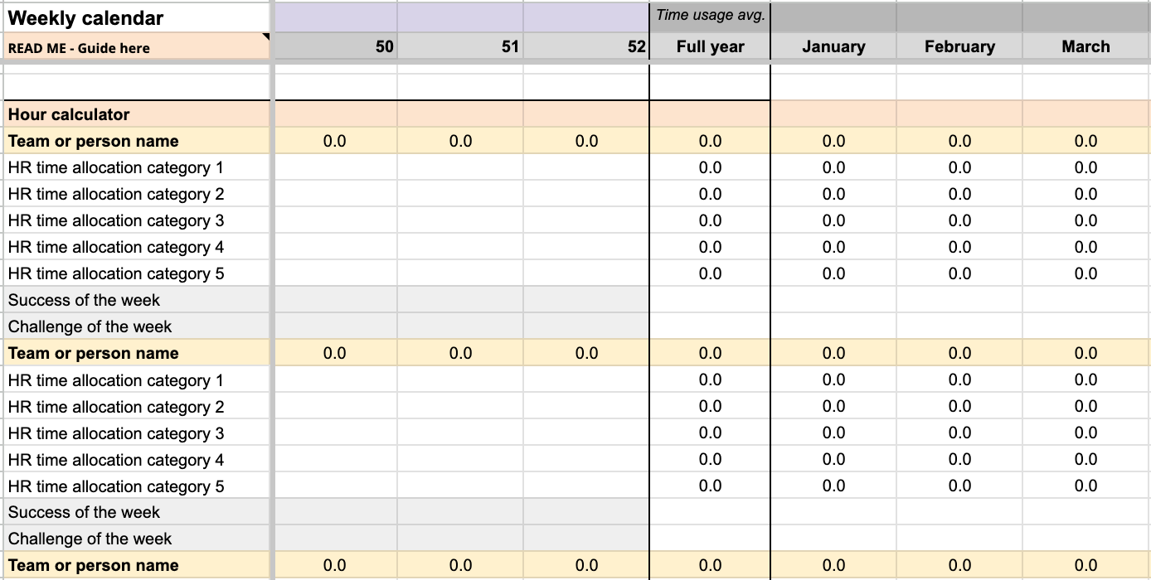Select the week 50 column header

(x=336, y=46)
